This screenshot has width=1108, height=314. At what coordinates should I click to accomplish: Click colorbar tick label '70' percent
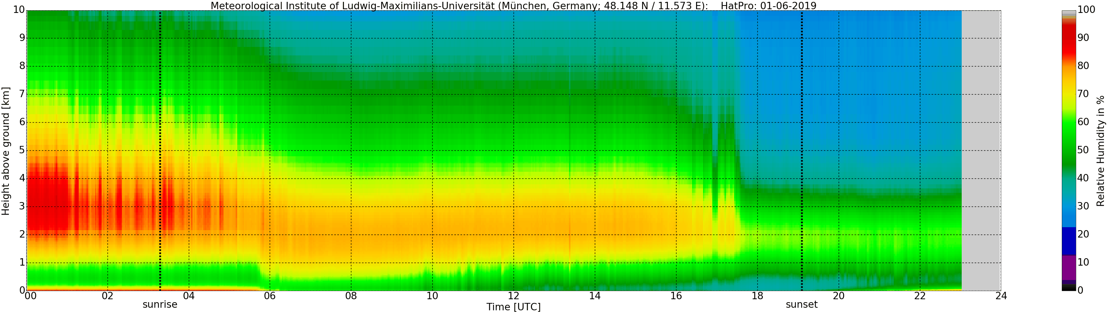click(x=1083, y=94)
